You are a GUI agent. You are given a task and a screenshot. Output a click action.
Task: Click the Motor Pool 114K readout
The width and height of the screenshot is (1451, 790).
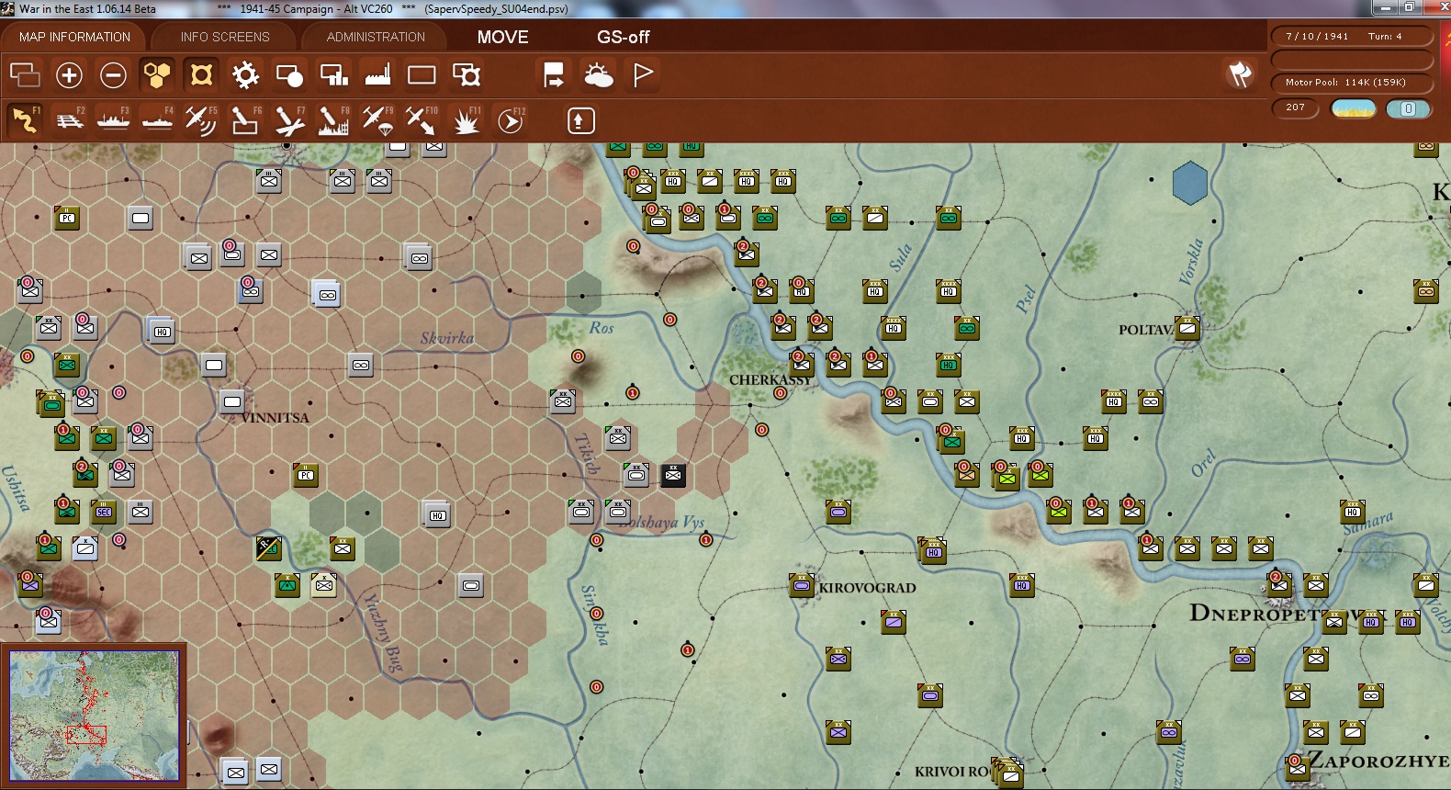click(x=1352, y=83)
